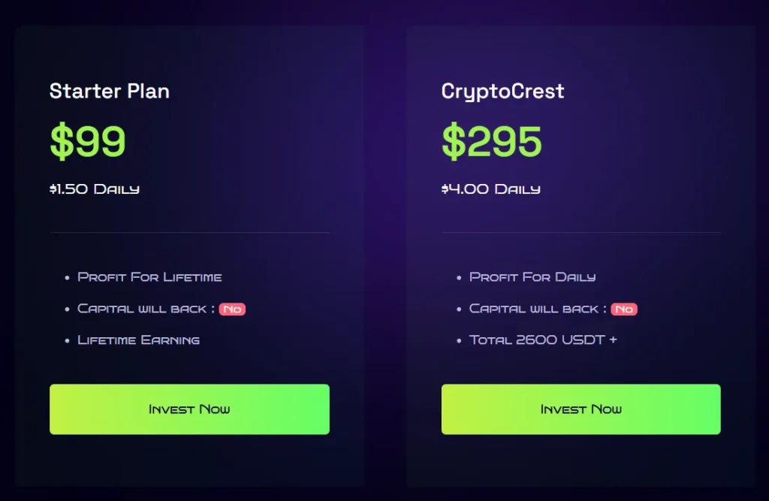The height and width of the screenshot is (501, 769).
Task: Select the CryptoCrest plan heading
Action: (x=502, y=92)
